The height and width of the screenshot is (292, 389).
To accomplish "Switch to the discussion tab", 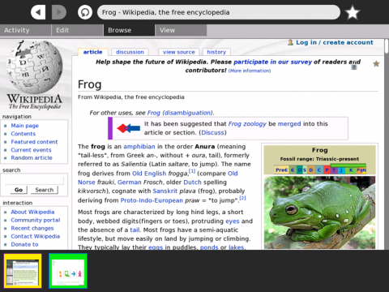I will click(130, 52).
